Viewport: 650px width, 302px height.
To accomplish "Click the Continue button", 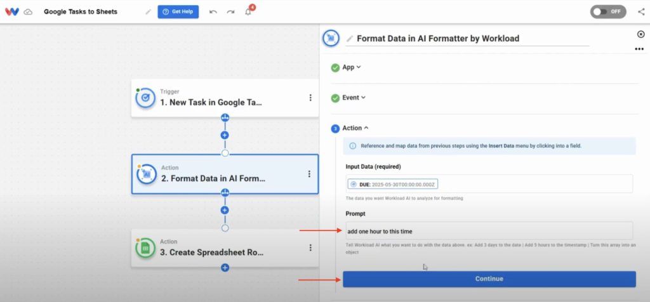I will pos(489,279).
